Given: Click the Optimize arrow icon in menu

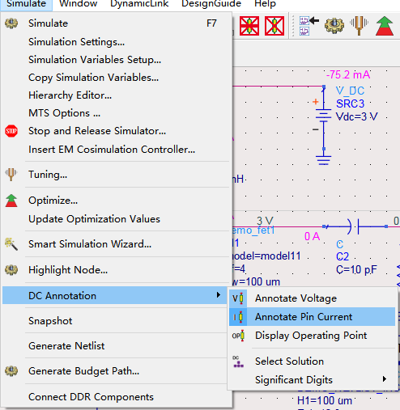Looking at the screenshot, I should (11, 201).
